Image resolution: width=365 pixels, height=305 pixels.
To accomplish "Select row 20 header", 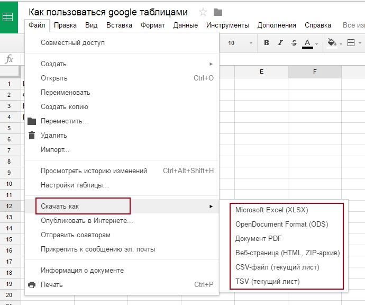I will pos(11,295).
